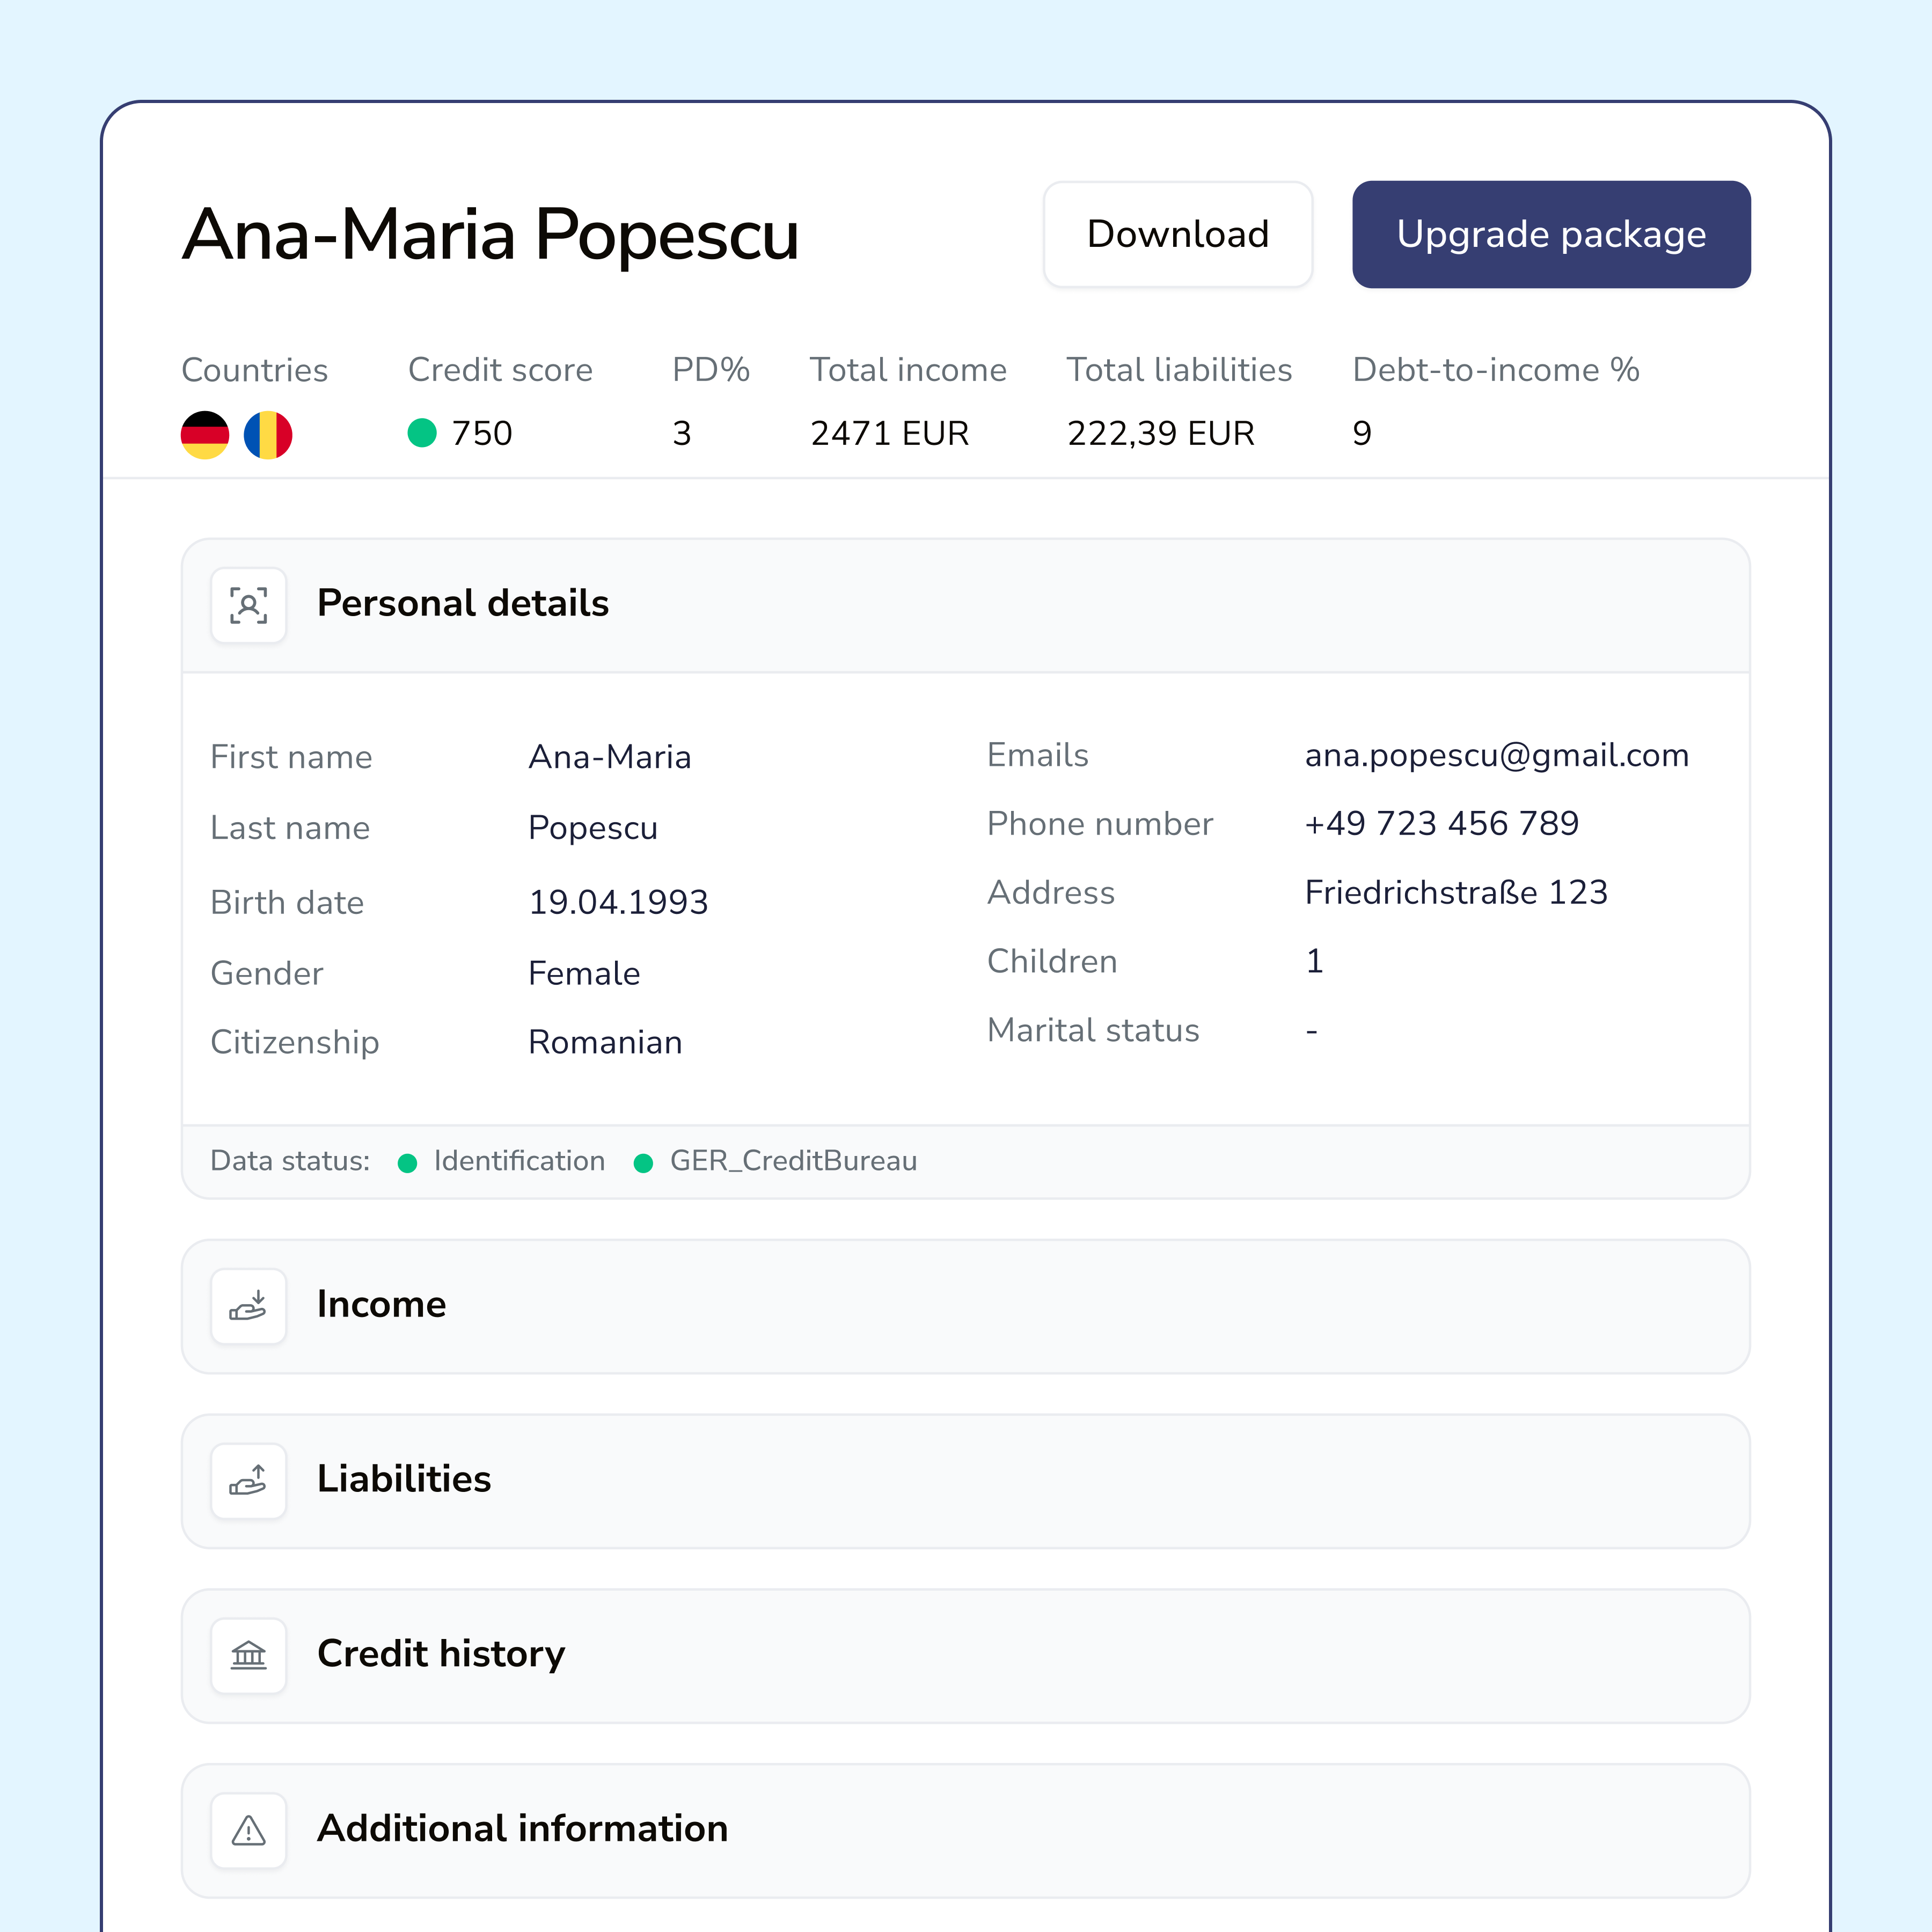Click the Liabilities hand-giving icon
This screenshot has height=1932, width=1932.
point(248,1481)
